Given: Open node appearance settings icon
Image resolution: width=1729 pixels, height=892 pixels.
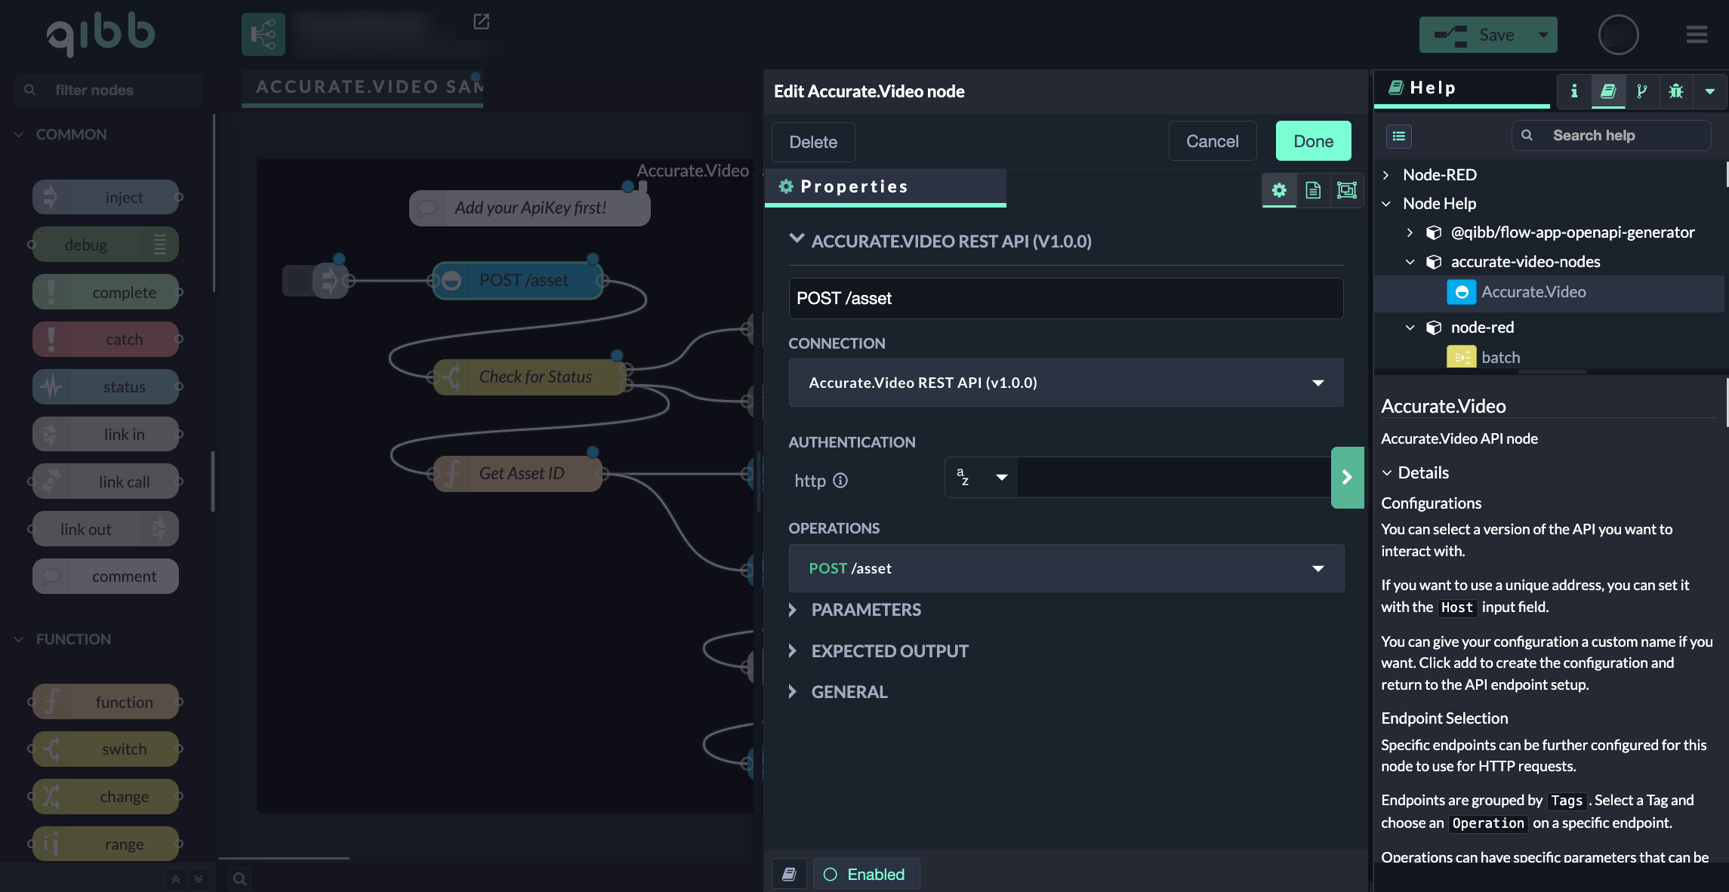Looking at the screenshot, I should [x=1347, y=190].
